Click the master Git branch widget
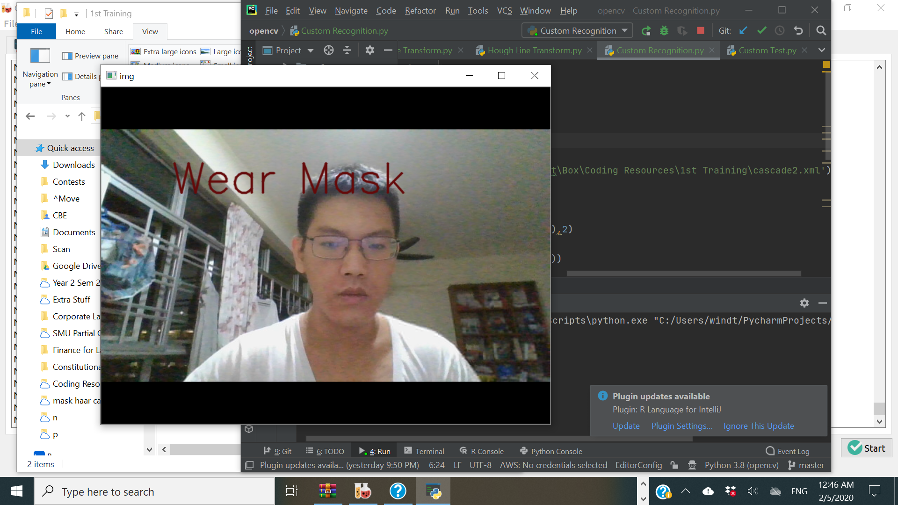 pos(806,465)
